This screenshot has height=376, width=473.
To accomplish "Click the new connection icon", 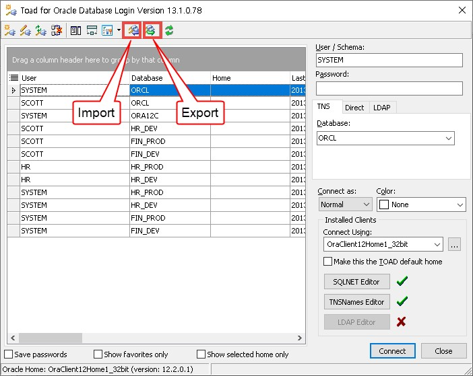I will pyautogui.click(x=10, y=30).
